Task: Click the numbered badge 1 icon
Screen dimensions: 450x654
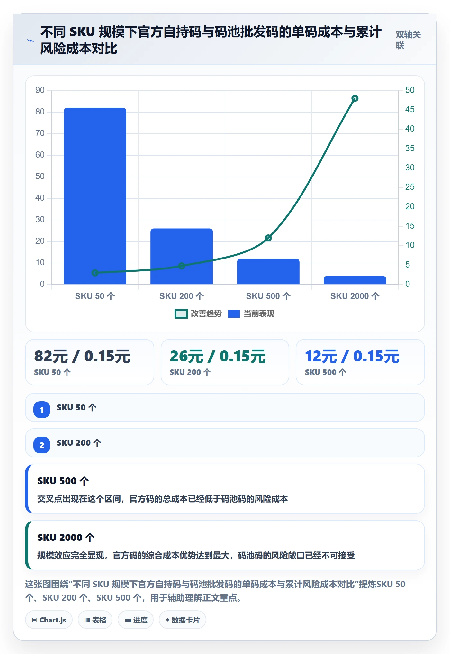Action: tap(42, 410)
